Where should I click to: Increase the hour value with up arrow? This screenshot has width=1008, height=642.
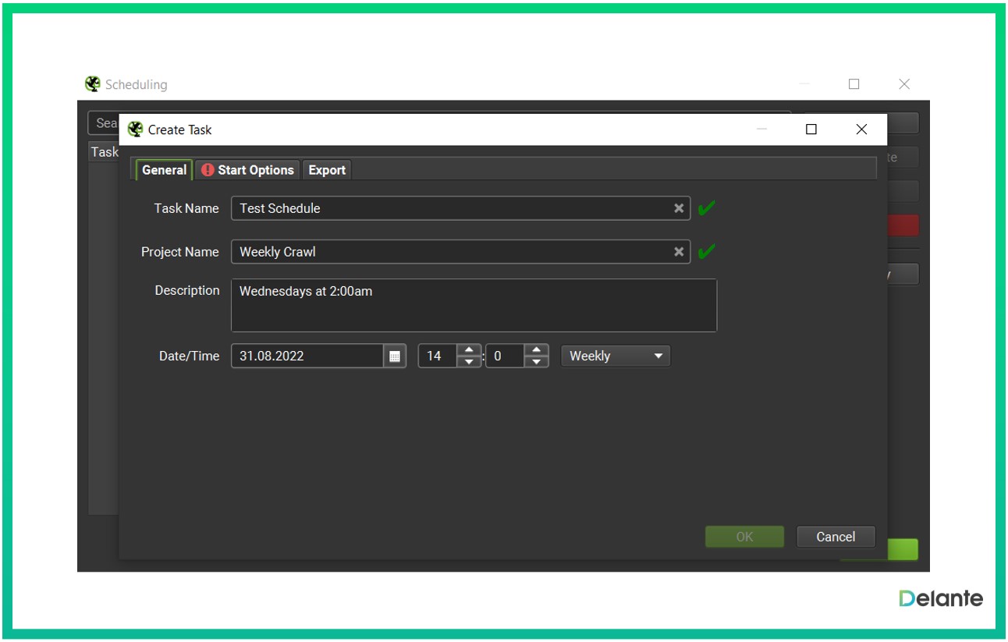tap(468, 350)
